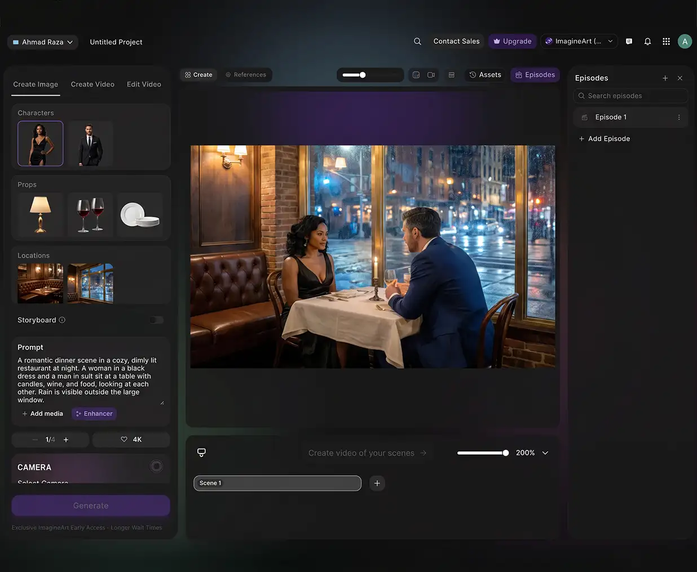
Task: Click the Enhancer button
Action: click(x=94, y=414)
